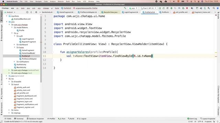
Task: Click the collapse all icon in project panel
Action: click(x=31, y=12)
